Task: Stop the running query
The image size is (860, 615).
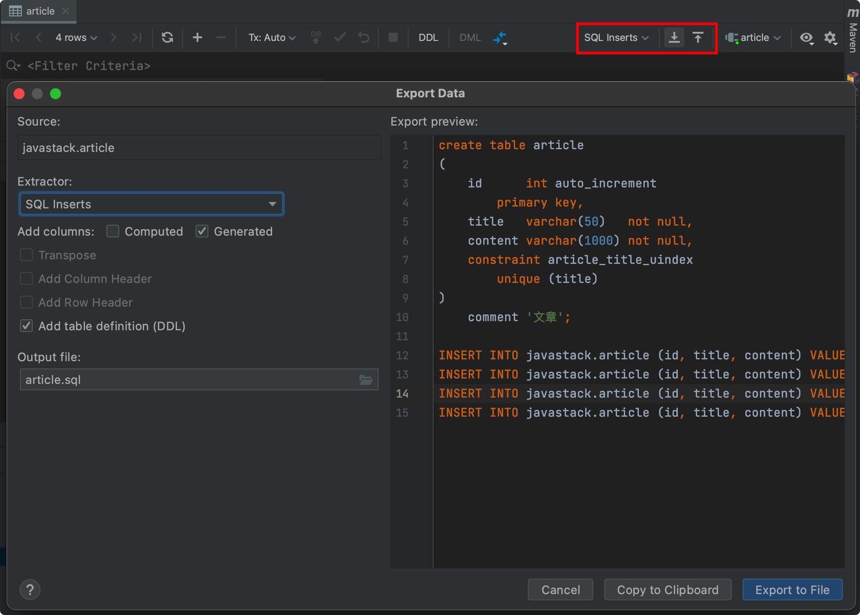Action: click(393, 38)
